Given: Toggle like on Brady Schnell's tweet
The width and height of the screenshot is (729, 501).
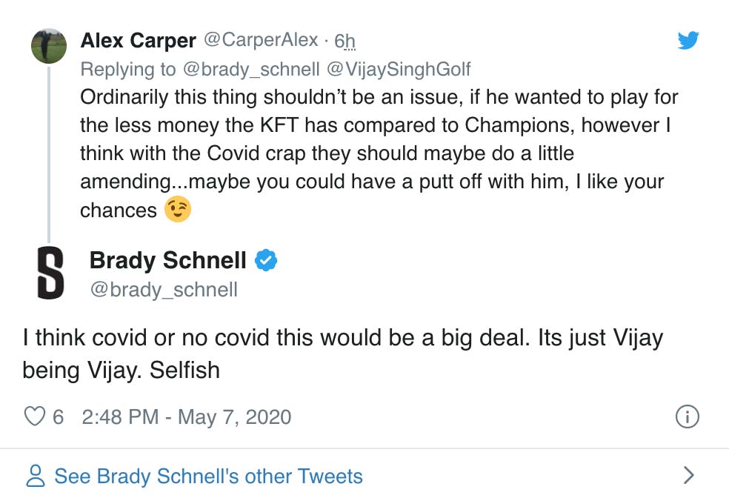Looking at the screenshot, I should 34,417.
